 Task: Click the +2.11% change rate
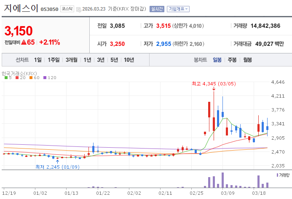(50, 42)
